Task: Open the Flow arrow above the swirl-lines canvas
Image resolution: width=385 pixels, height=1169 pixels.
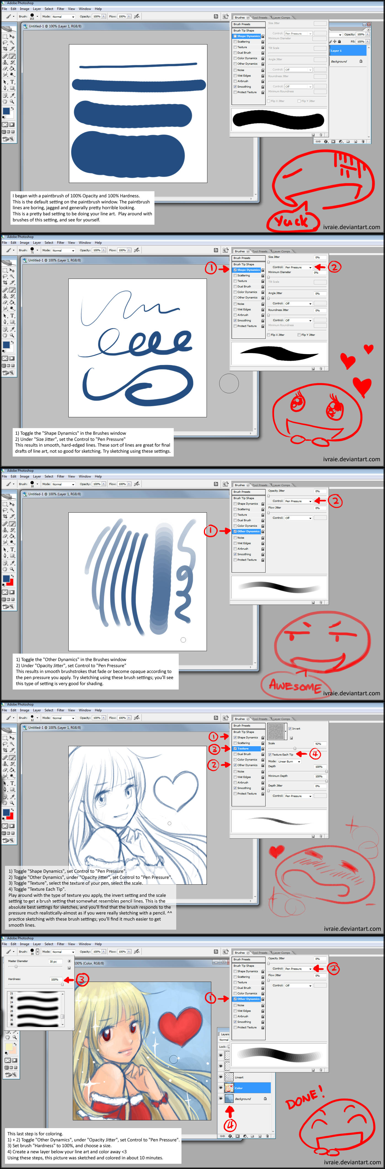Action: pyautogui.click(x=130, y=250)
